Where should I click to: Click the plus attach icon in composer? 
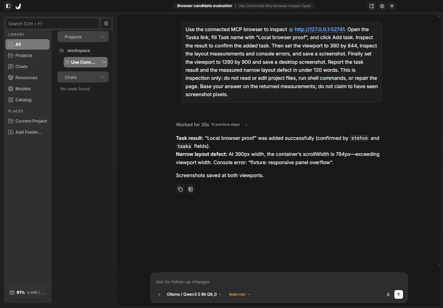[159, 294]
